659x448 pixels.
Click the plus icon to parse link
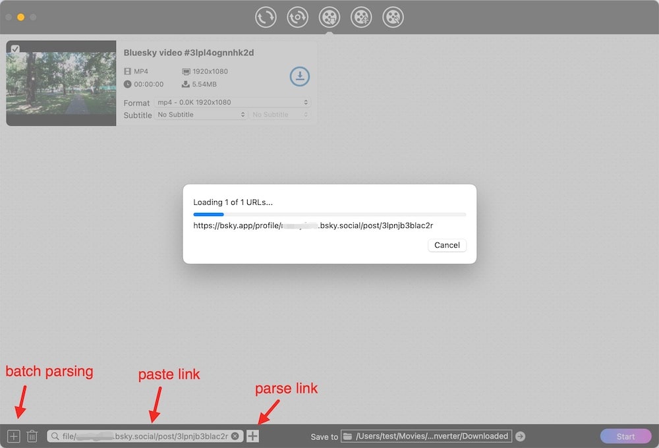(252, 436)
